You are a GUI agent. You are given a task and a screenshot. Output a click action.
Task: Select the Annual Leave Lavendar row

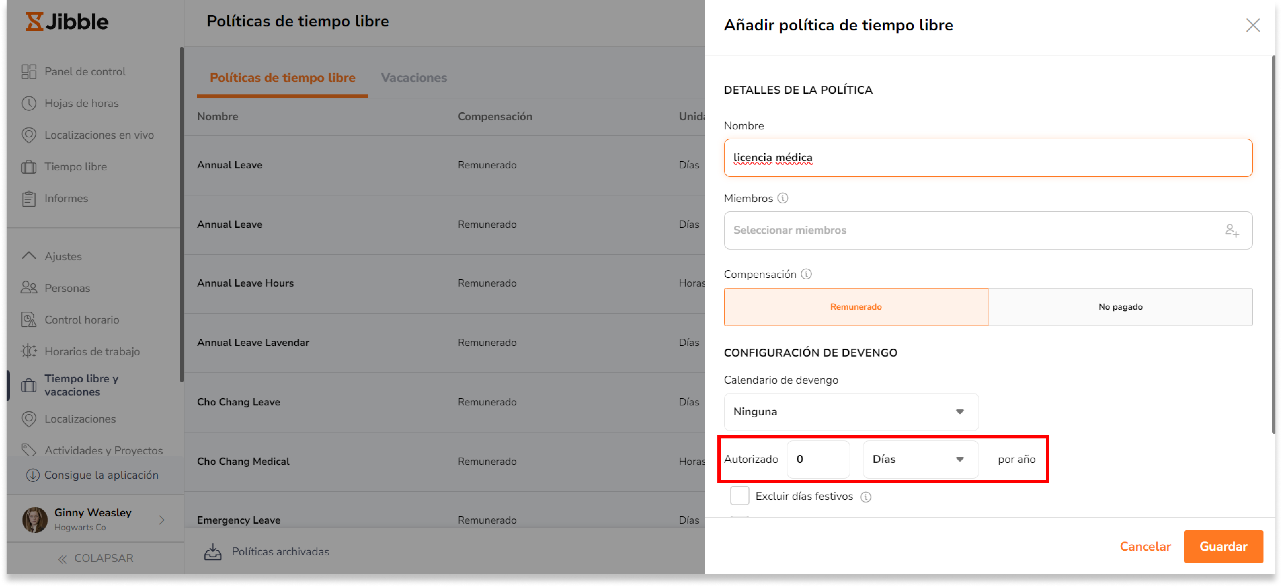[x=444, y=342]
